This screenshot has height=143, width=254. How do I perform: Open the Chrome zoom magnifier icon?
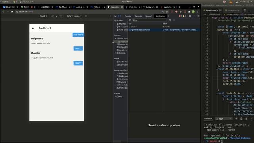[163, 12]
